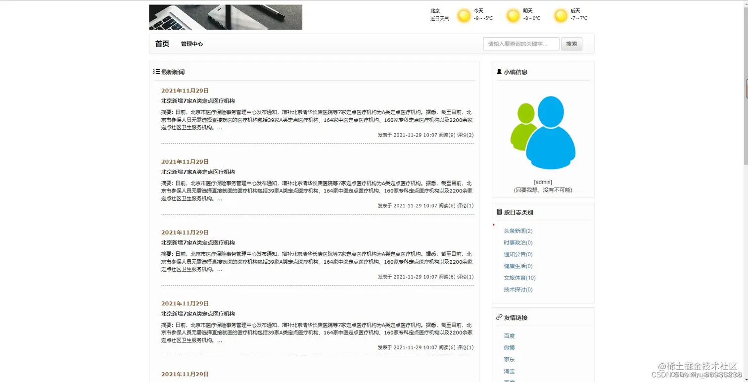Open the 技术探讨(0) category link
The image size is (748, 382).
518,290
